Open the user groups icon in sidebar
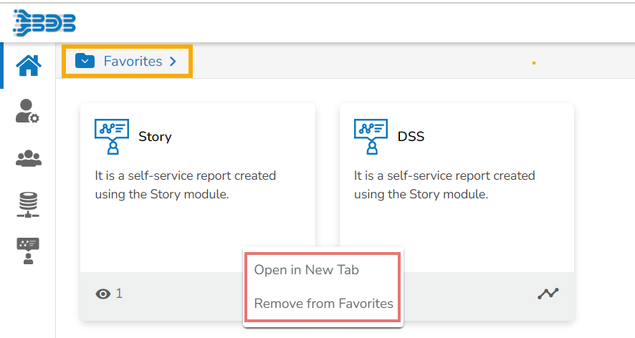The image size is (635, 338). click(x=28, y=158)
